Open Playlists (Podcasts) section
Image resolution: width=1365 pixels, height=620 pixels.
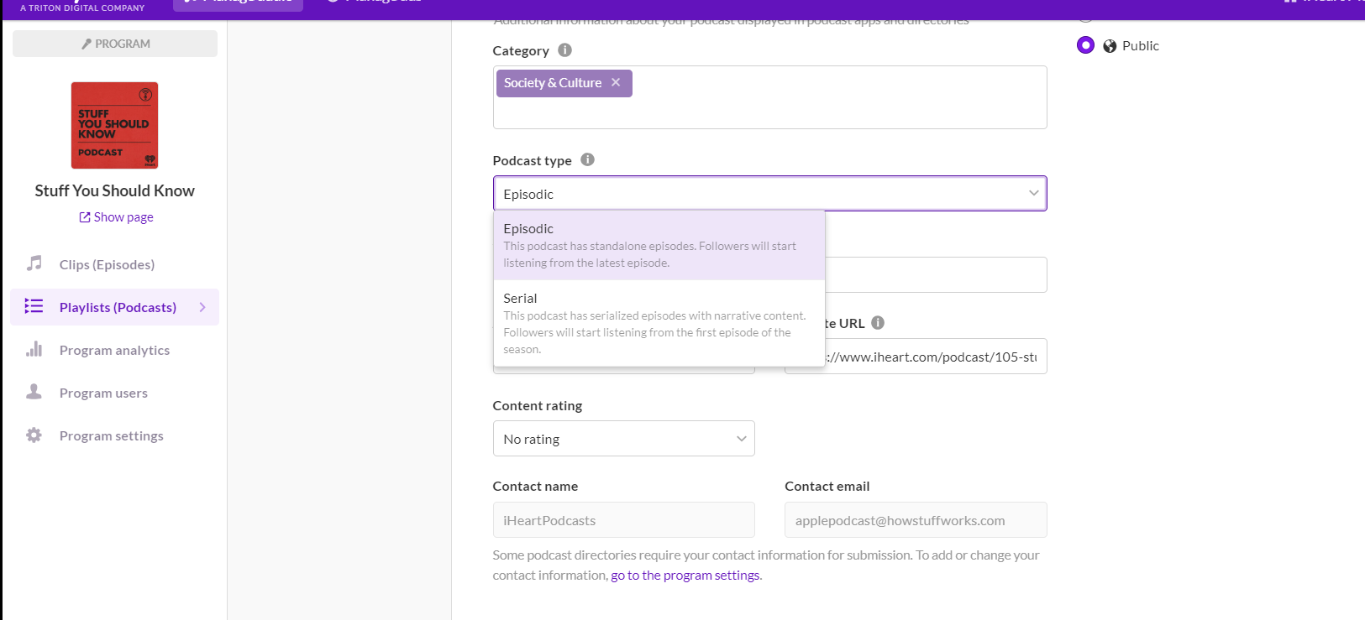114,307
